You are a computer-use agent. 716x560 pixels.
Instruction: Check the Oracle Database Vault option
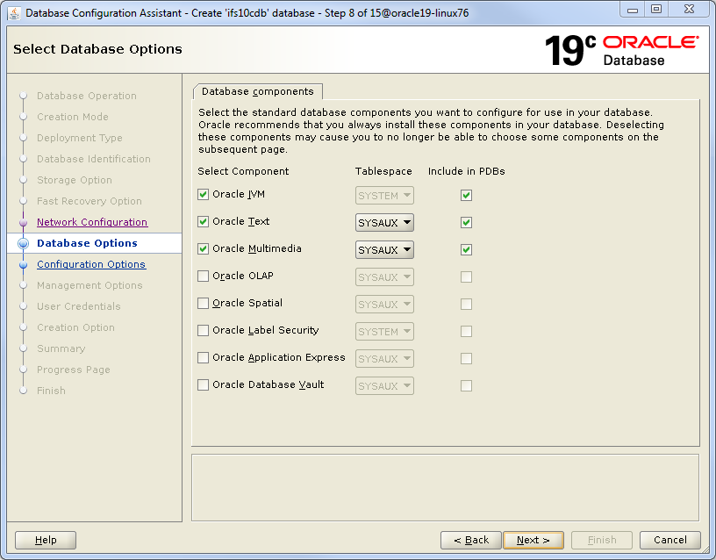pyautogui.click(x=204, y=385)
